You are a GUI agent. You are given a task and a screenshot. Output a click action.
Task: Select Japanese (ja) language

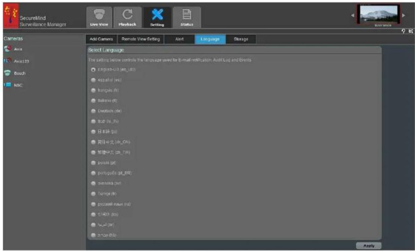tap(93, 131)
